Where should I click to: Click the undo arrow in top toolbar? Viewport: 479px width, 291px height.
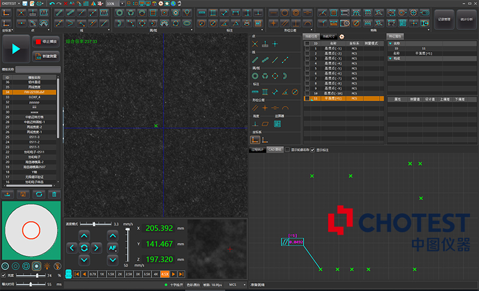[x=51, y=4]
